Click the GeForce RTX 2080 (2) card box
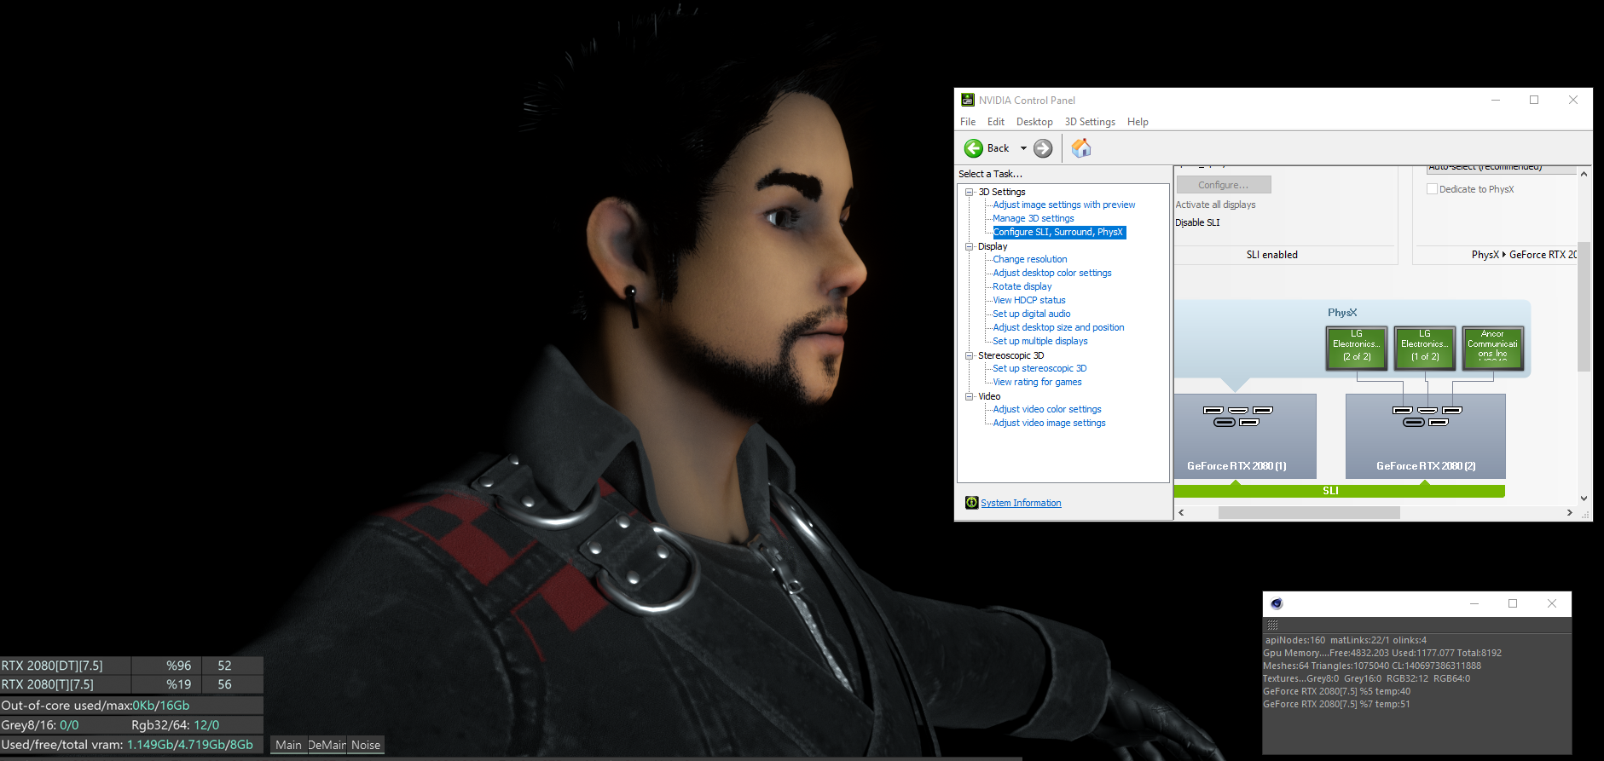This screenshot has width=1604, height=761. pyautogui.click(x=1425, y=436)
